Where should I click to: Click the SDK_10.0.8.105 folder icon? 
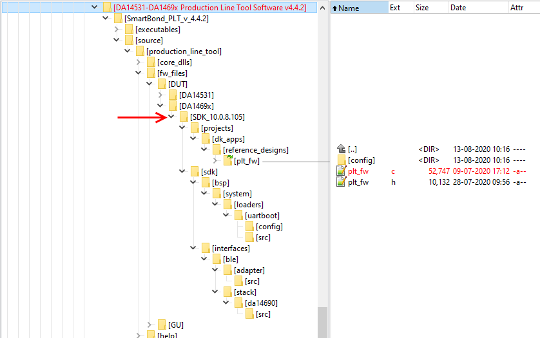click(x=184, y=117)
